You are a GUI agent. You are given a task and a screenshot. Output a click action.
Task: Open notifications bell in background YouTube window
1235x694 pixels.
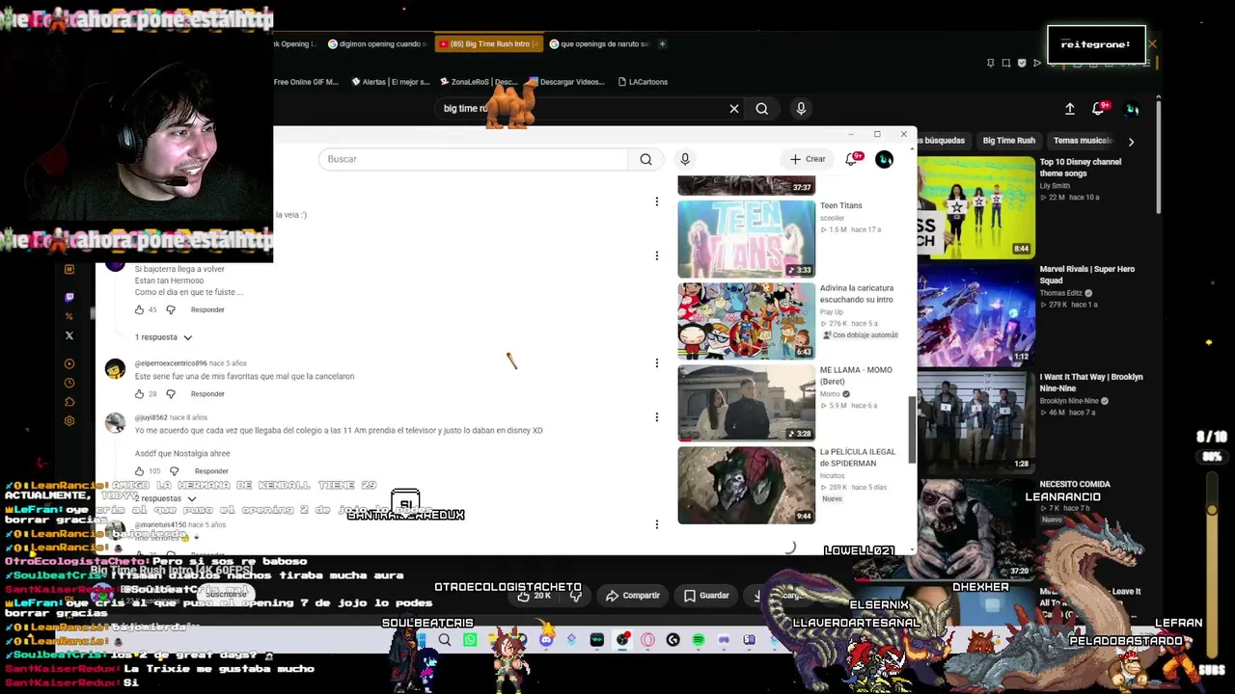pos(1099,109)
